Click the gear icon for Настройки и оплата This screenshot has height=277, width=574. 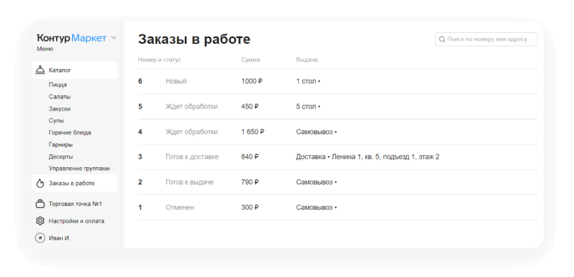(40, 221)
